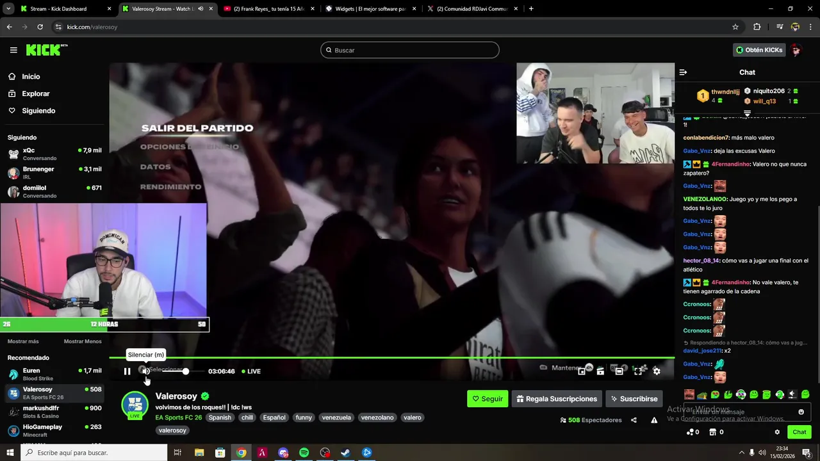Focus the Buscar search field
This screenshot has width=820, height=461.
(410, 50)
